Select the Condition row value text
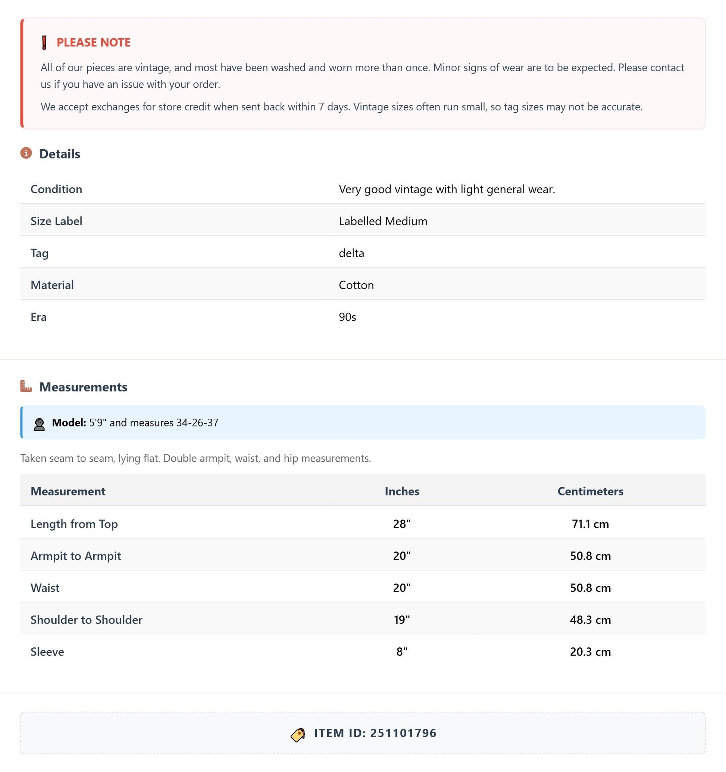This screenshot has width=726, height=772. pos(447,189)
